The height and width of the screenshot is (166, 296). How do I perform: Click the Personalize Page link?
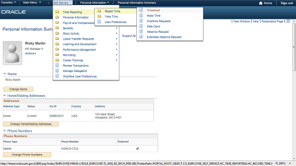(x=272, y=22)
